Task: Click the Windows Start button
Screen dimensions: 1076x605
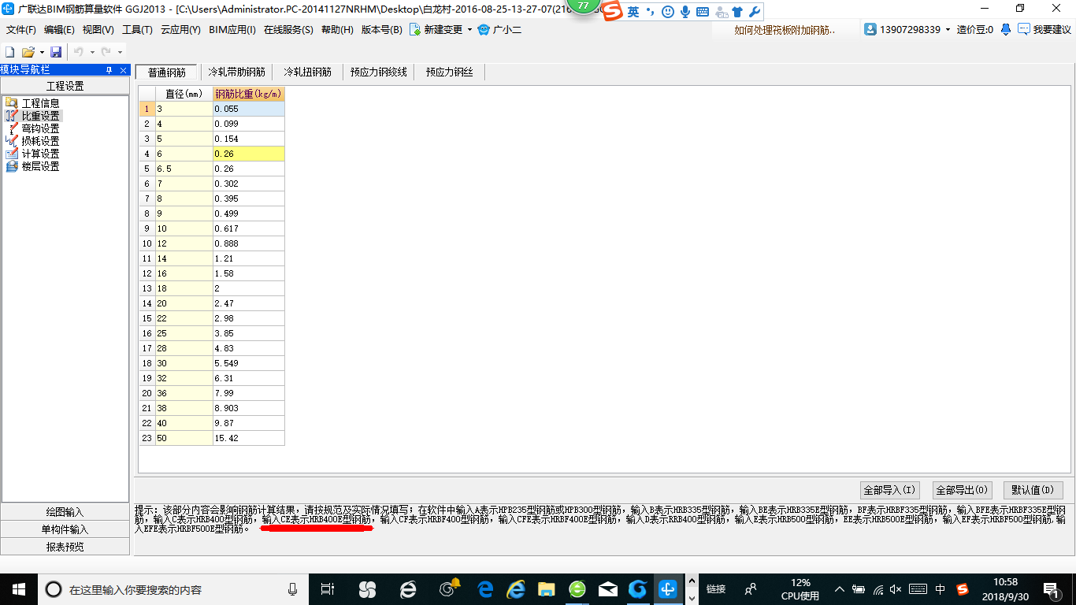Action: tap(18, 588)
